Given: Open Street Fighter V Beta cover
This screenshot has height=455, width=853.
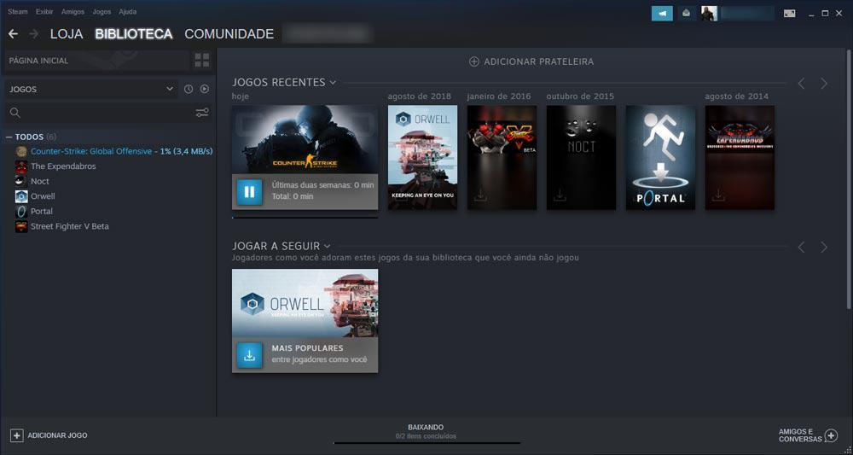Looking at the screenshot, I should (x=502, y=157).
